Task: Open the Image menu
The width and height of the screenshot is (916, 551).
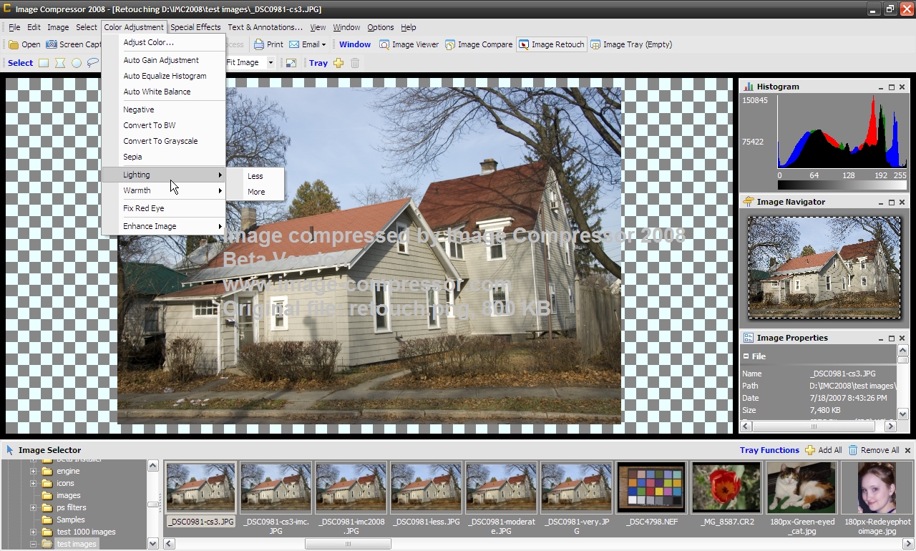Action: pyautogui.click(x=58, y=27)
